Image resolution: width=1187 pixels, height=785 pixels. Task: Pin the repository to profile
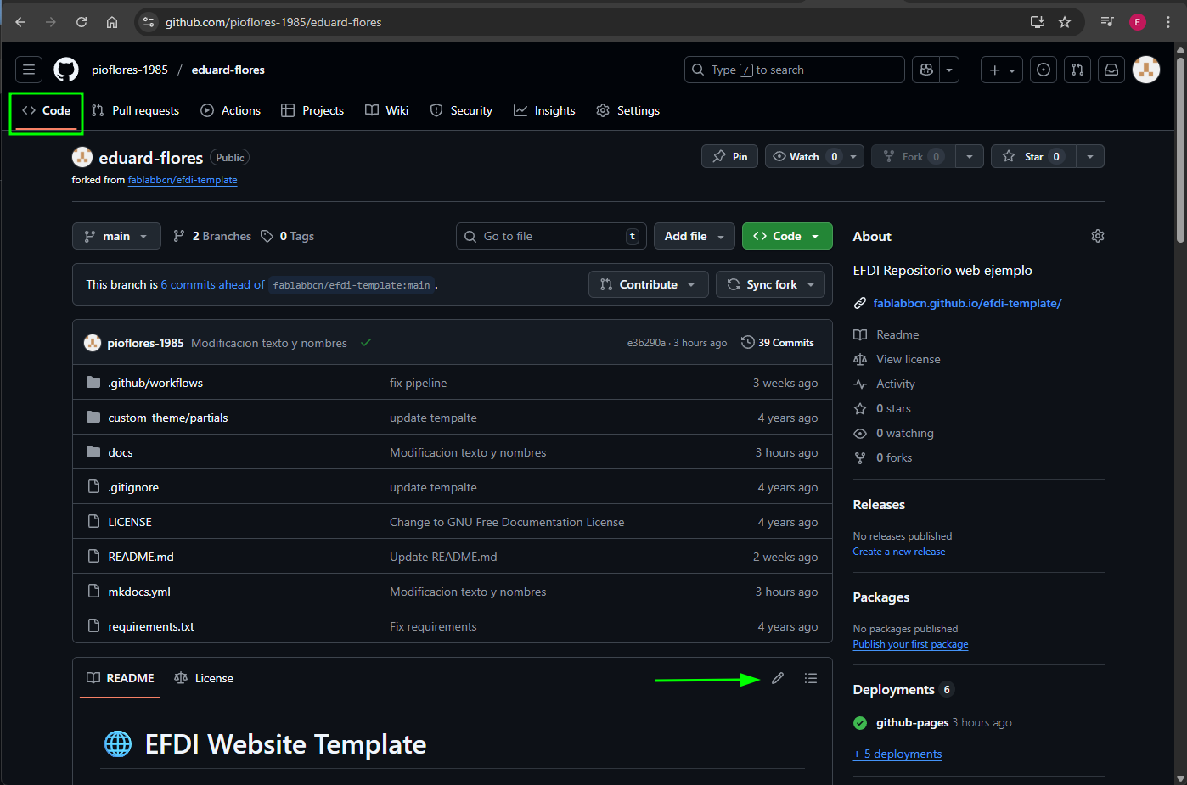[x=730, y=156]
